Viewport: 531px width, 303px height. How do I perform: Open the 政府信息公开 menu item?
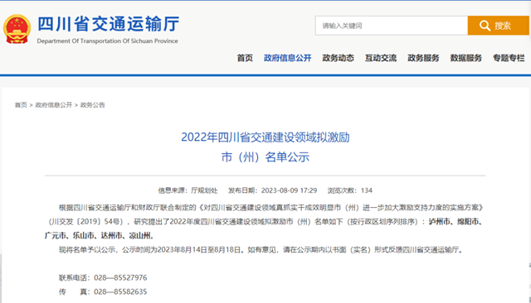point(288,58)
